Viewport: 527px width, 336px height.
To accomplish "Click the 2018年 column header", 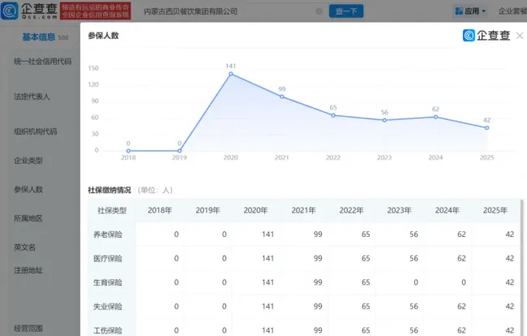I will click(160, 210).
